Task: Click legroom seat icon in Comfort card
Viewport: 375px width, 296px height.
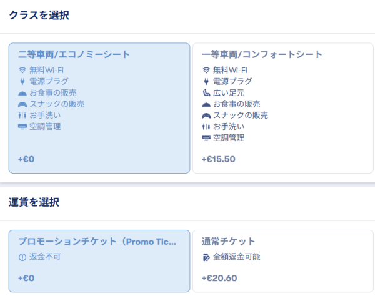Action: [206, 92]
